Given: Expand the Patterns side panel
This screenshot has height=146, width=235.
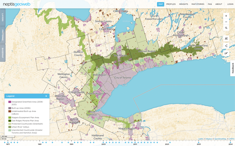Looking at the screenshot, I should point(3,35).
